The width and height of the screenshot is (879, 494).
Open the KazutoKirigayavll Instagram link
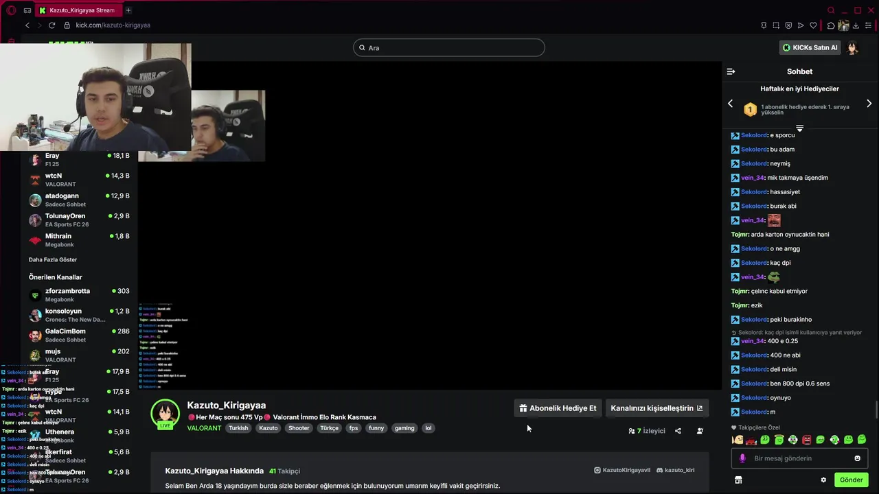622,470
